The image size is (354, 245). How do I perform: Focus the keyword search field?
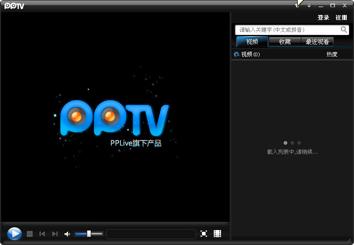point(292,30)
